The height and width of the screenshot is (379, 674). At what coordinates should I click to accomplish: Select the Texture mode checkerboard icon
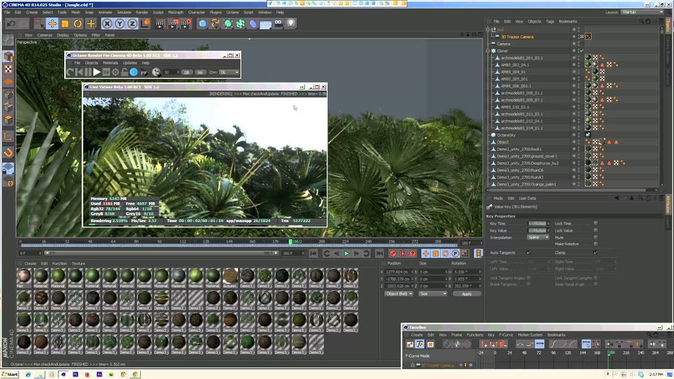(x=8, y=69)
